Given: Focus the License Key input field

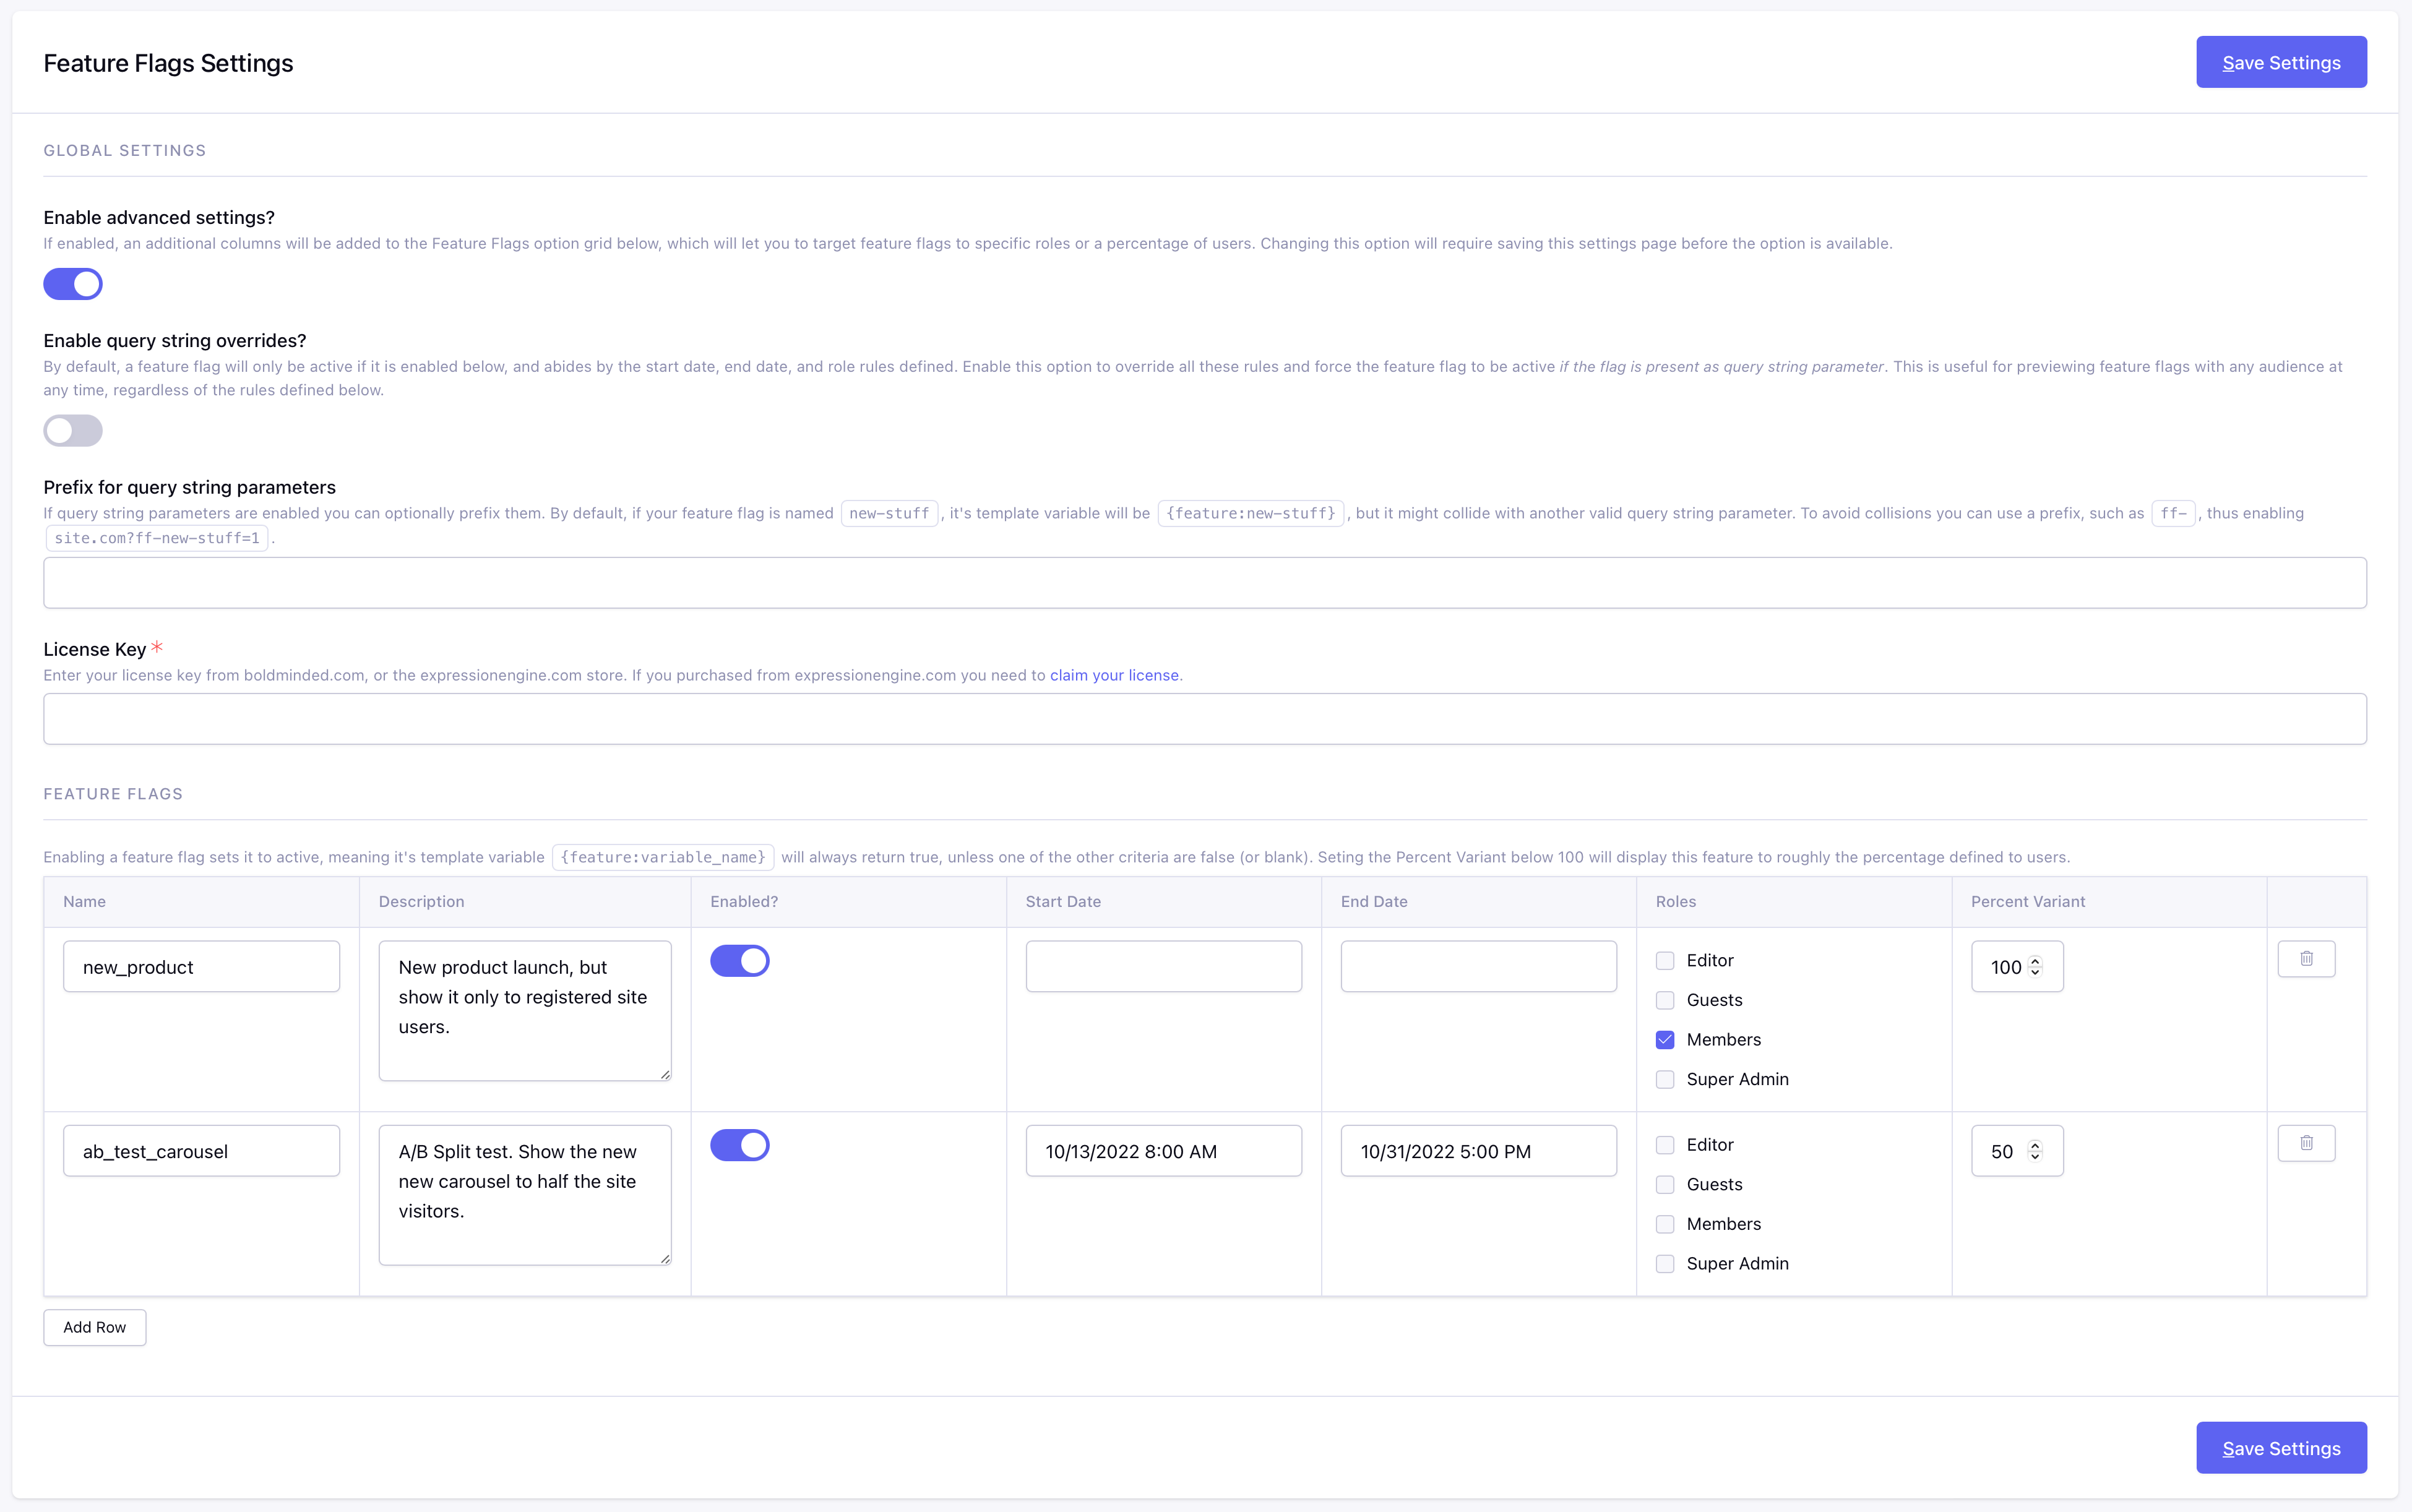Looking at the screenshot, I should [x=1204, y=719].
